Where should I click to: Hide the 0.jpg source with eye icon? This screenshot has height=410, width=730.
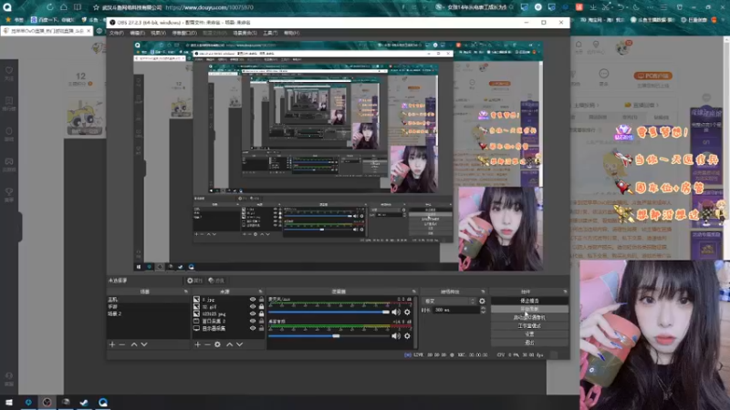(253, 300)
